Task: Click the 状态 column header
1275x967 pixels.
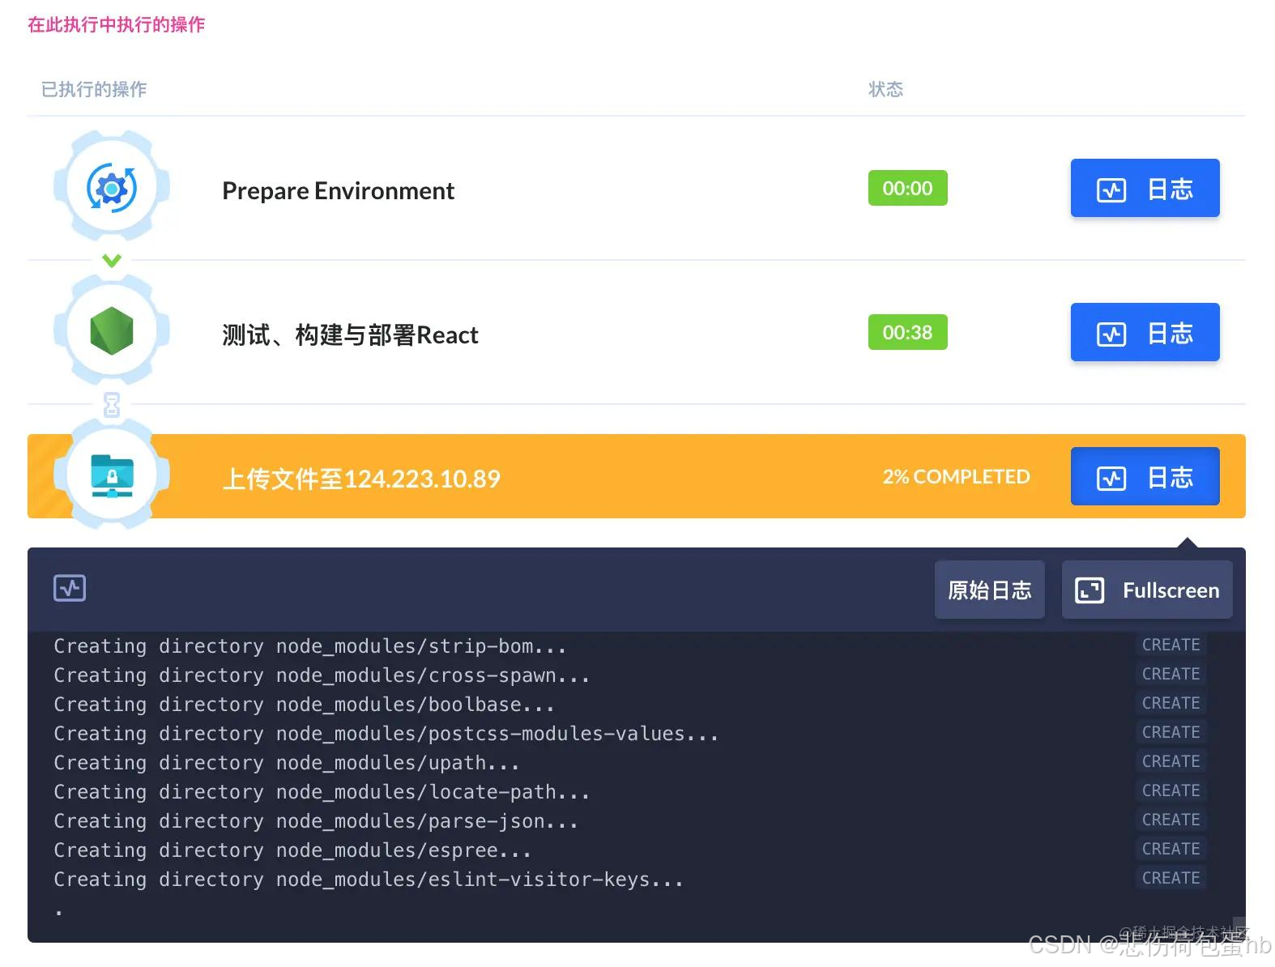Action: 885,89
